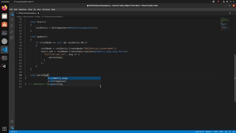Screen dimensions: 236x133
Task: Open Ubuntu Software from the dock
Action: click(4, 24)
